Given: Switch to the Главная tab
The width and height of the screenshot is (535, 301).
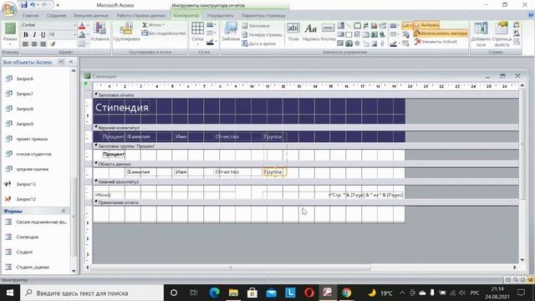Looking at the screenshot, I should point(31,16).
